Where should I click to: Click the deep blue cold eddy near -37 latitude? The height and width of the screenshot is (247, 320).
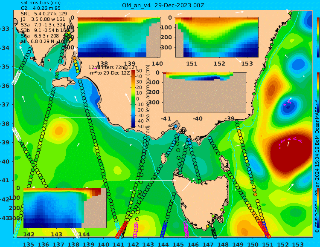[288, 106]
